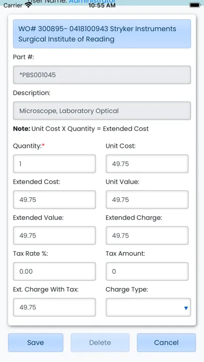Tap the Tax Amount label
Viewport: 204px width, 362px height.
pyautogui.click(x=125, y=253)
